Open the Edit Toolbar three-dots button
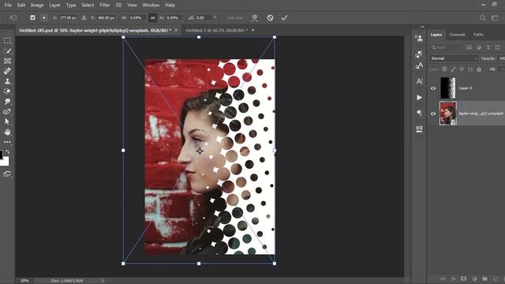505x284 pixels. point(7,142)
